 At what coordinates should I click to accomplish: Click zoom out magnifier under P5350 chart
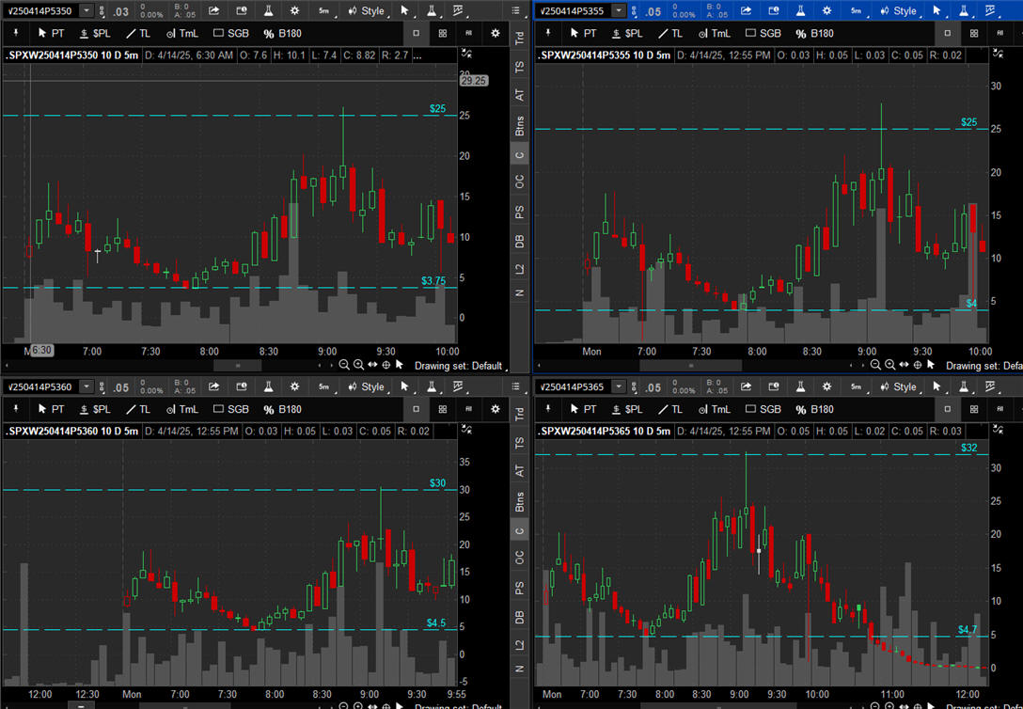pyautogui.click(x=344, y=365)
